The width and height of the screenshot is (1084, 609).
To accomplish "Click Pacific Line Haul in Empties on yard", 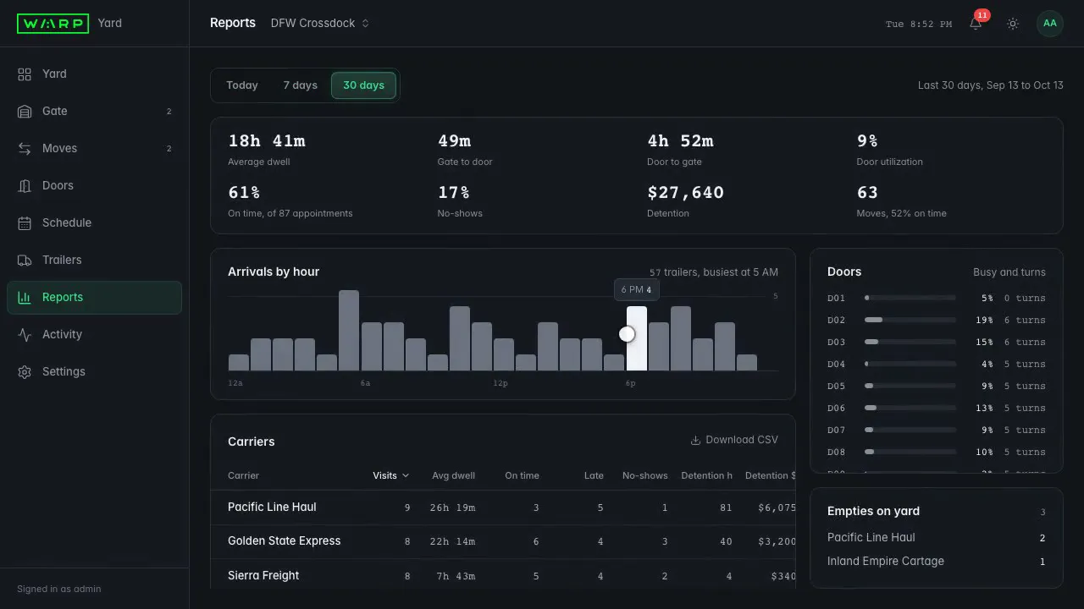I will coord(871,537).
